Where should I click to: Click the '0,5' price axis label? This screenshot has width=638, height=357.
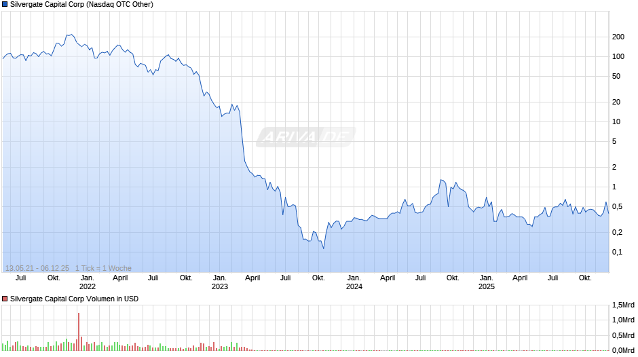(617, 207)
